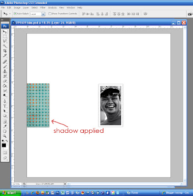The width and height of the screenshot is (193, 196).
Task: Select the Brush tool
Action: pos(5,67)
